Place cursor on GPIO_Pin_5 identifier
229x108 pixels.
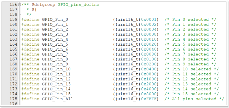pos(55,44)
